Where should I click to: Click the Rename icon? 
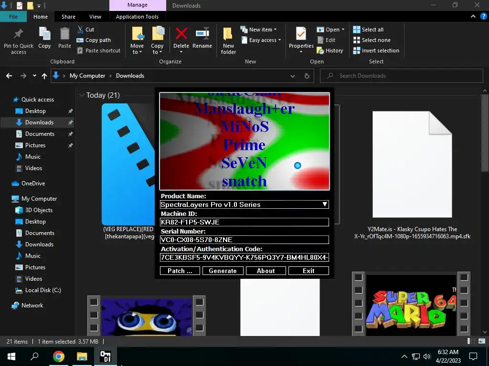click(202, 34)
